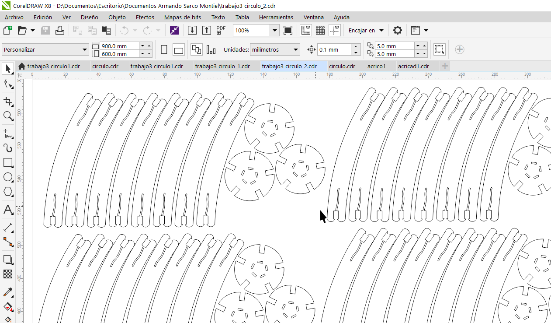Toggle Show grid button
551x323 pixels.
point(320,30)
